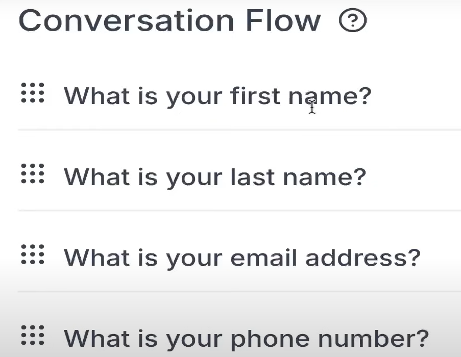
Task: Select the email address question drag handle
Action: point(32,254)
